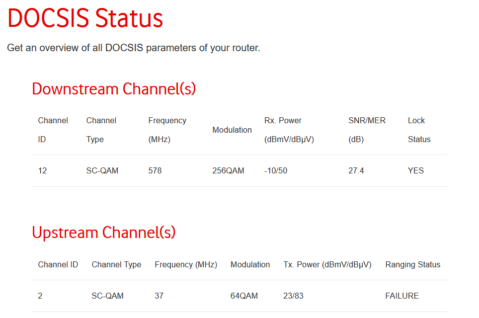Click the DOCSIS Status page title
The height and width of the screenshot is (318, 479).
85,18
